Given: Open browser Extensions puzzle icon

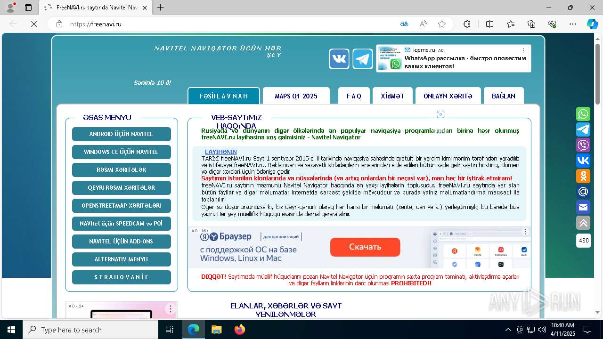Looking at the screenshot, I should [x=467, y=24].
